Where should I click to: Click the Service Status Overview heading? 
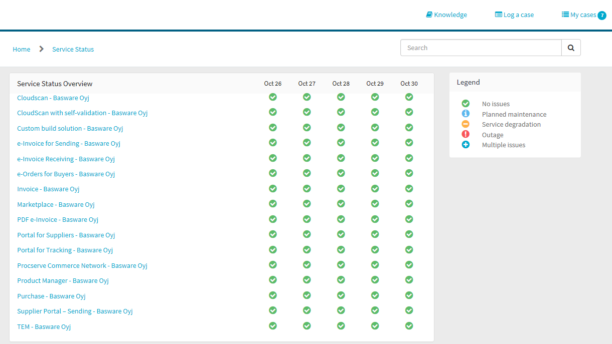(55, 84)
